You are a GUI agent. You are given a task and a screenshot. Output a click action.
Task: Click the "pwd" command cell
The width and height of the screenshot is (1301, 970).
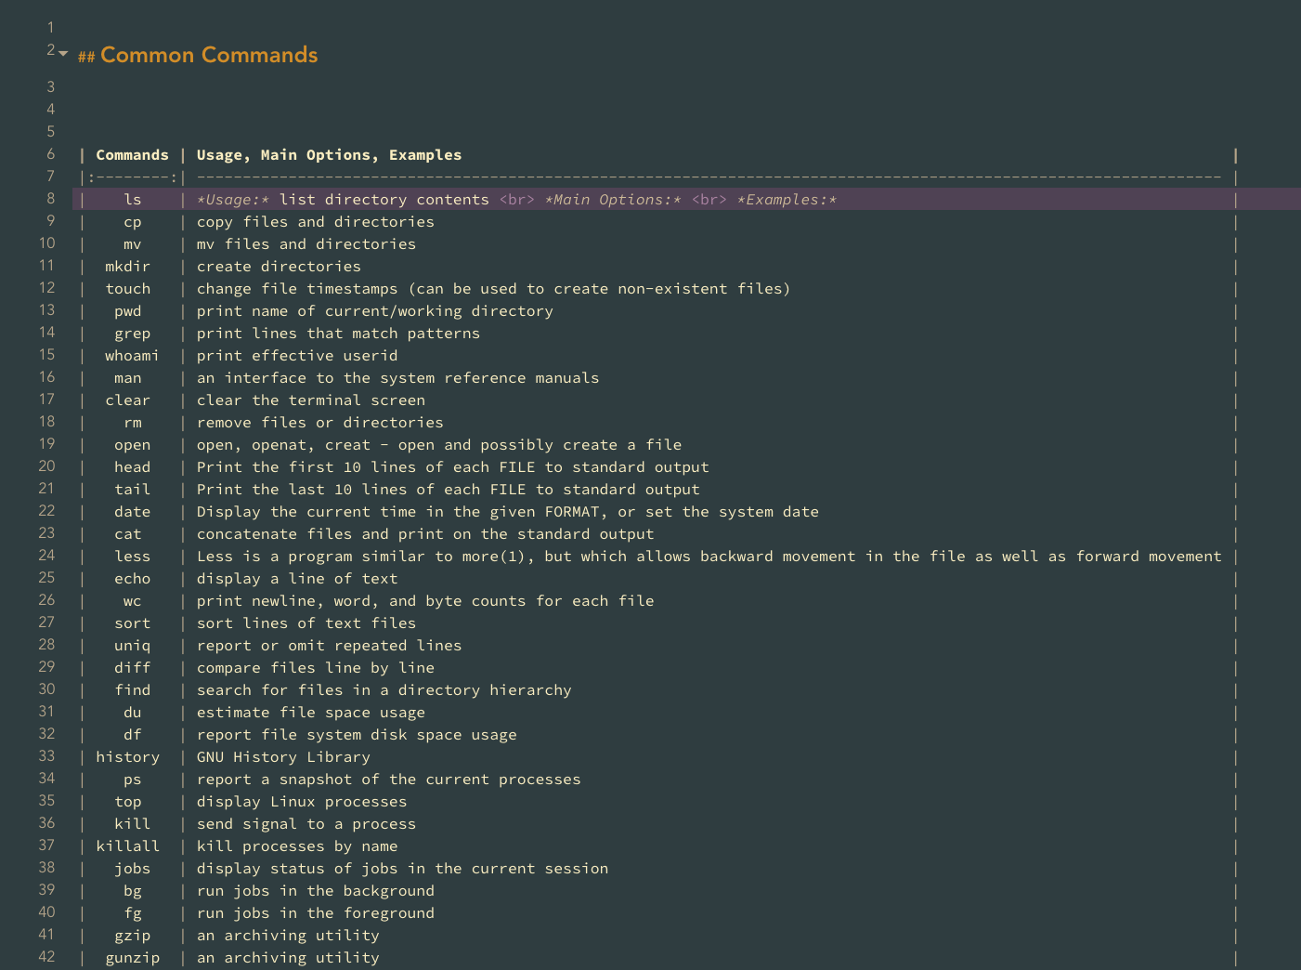pyautogui.click(x=128, y=311)
